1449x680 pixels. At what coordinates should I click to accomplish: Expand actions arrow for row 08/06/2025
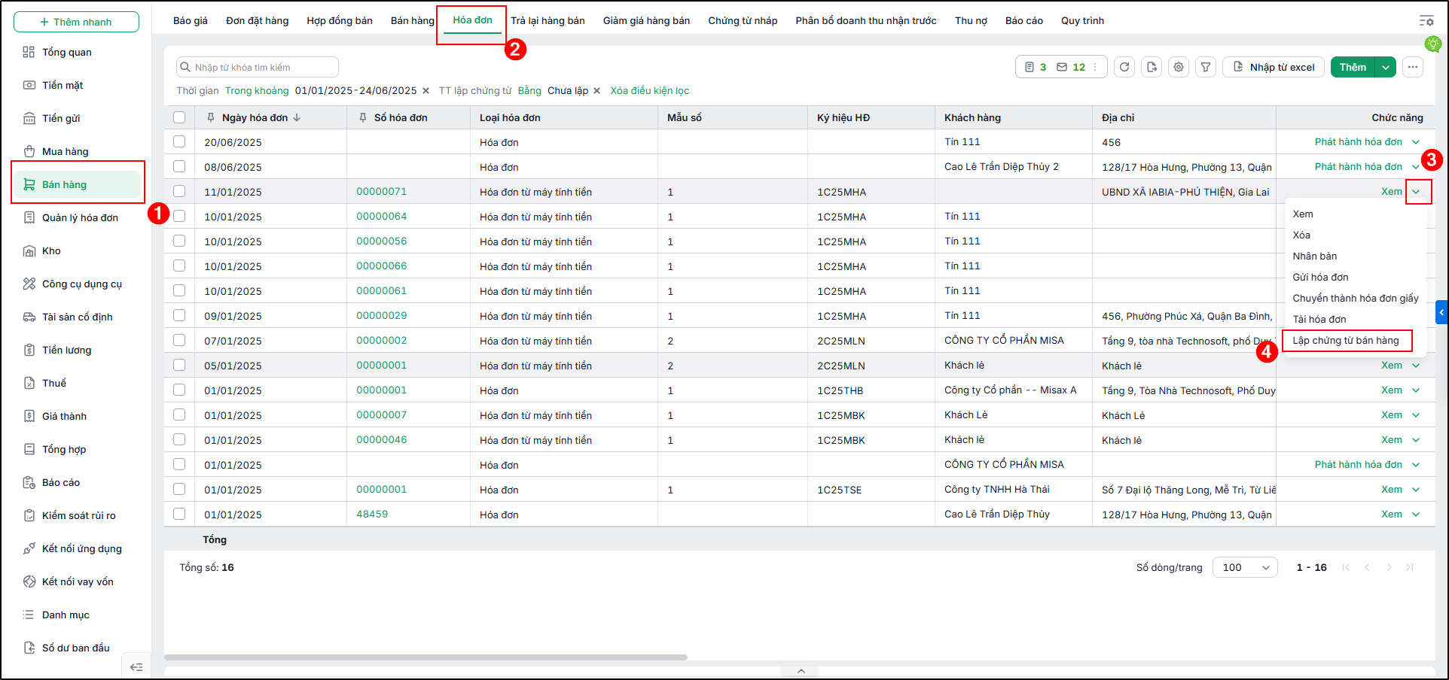1416,166
